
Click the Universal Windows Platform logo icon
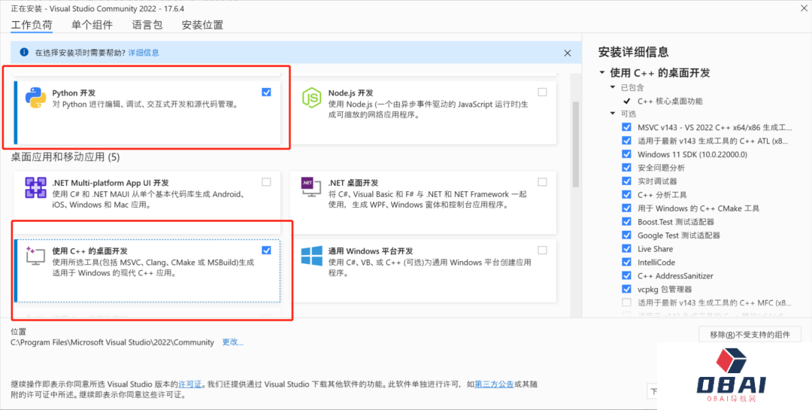pos(311,256)
